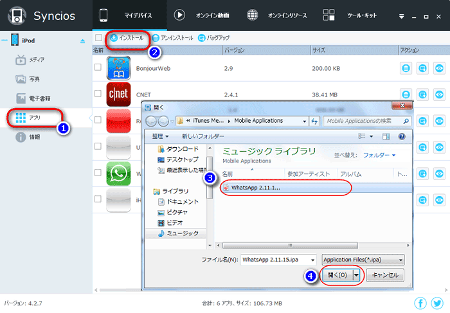The image size is (450, 313).
Task: Select アプリ in the sidebar
Action: click(x=35, y=118)
